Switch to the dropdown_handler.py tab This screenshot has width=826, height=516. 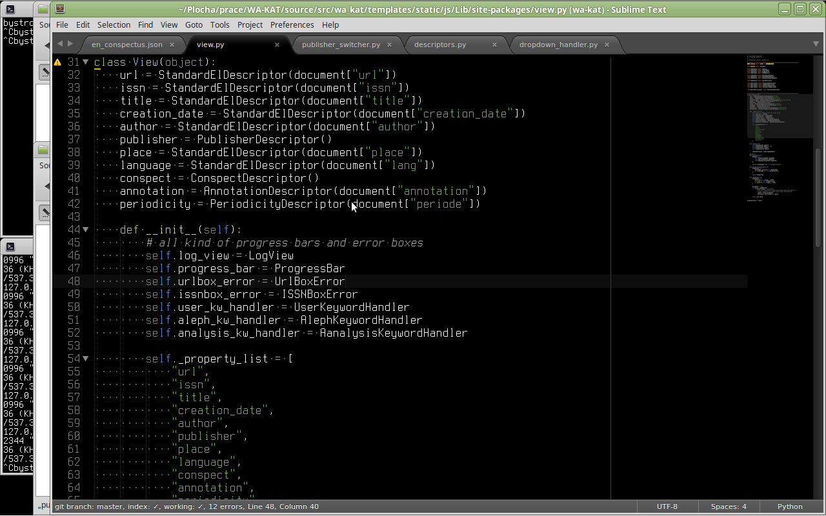pos(558,45)
